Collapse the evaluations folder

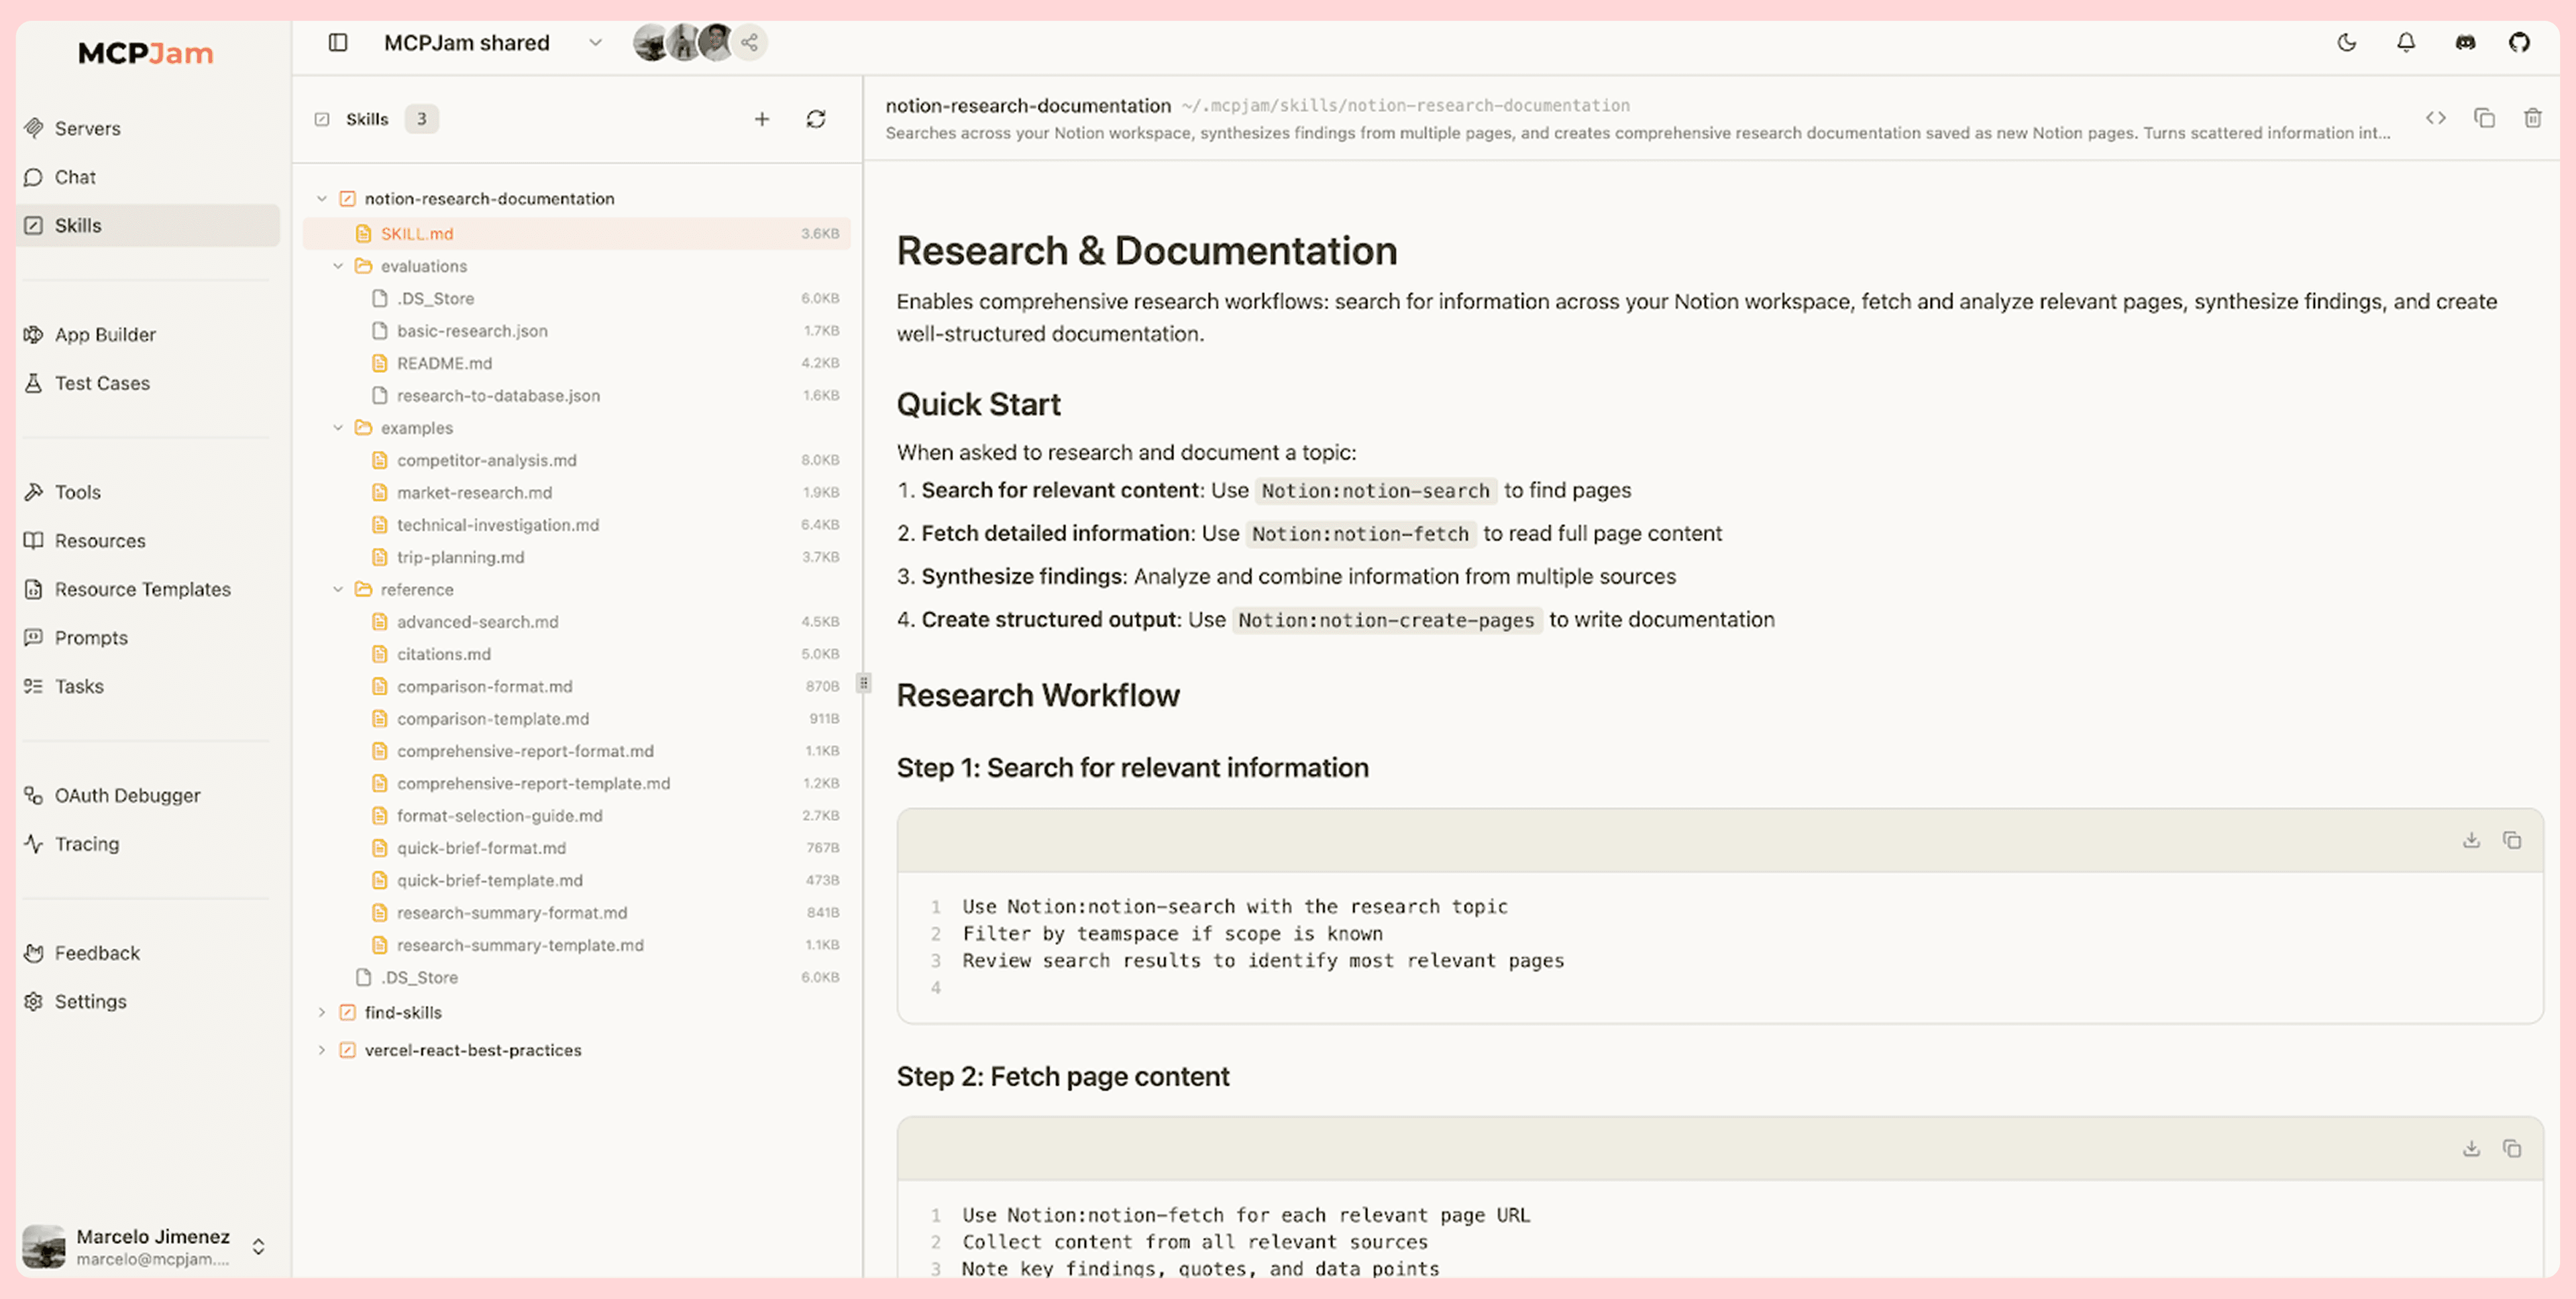point(338,266)
